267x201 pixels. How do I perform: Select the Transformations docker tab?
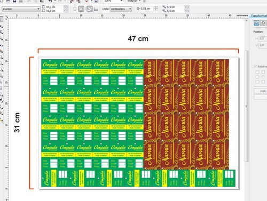tap(259, 16)
